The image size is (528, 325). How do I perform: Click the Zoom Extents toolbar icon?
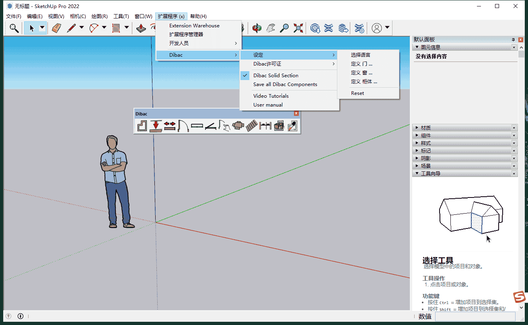pyautogui.click(x=298, y=28)
